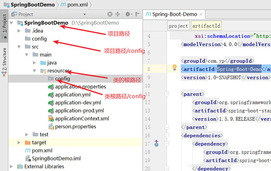Select SpringBootDemo.iml in tree

[x=56, y=158]
